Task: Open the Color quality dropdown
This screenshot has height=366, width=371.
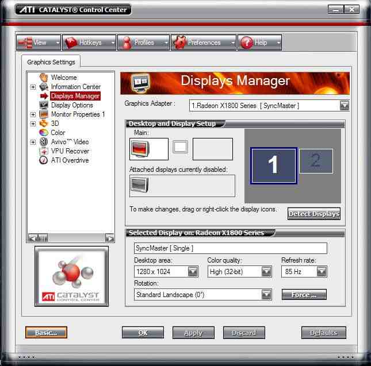Action: coord(266,272)
